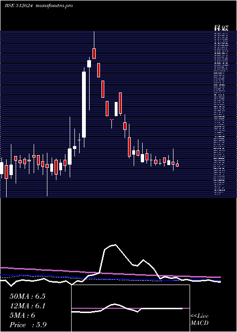Click the munafasutra.pro site label
Viewport: 237px width, 332px height.
55,6
